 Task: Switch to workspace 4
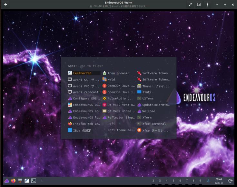click(x=167, y=181)
